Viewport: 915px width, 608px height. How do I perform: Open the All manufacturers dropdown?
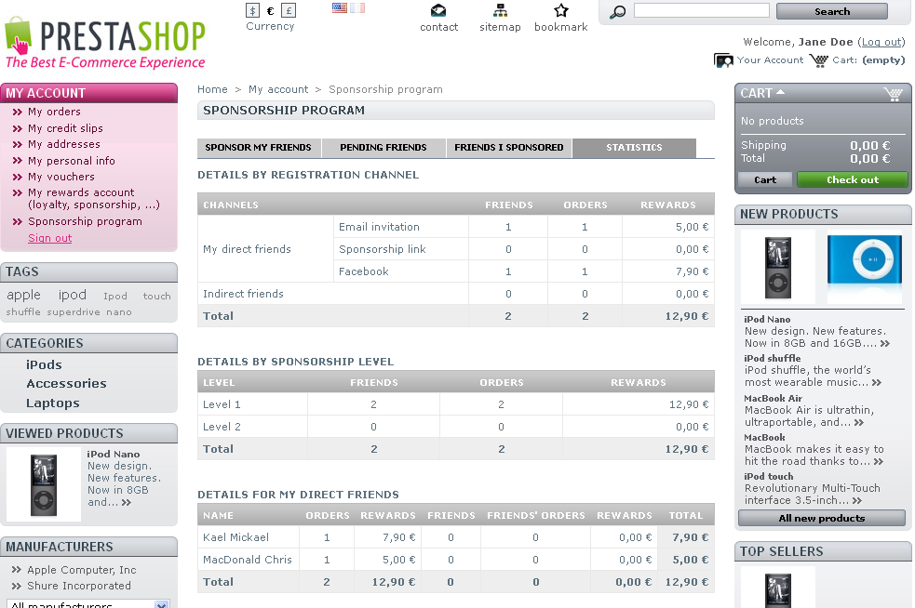click(x=88, y=603)
